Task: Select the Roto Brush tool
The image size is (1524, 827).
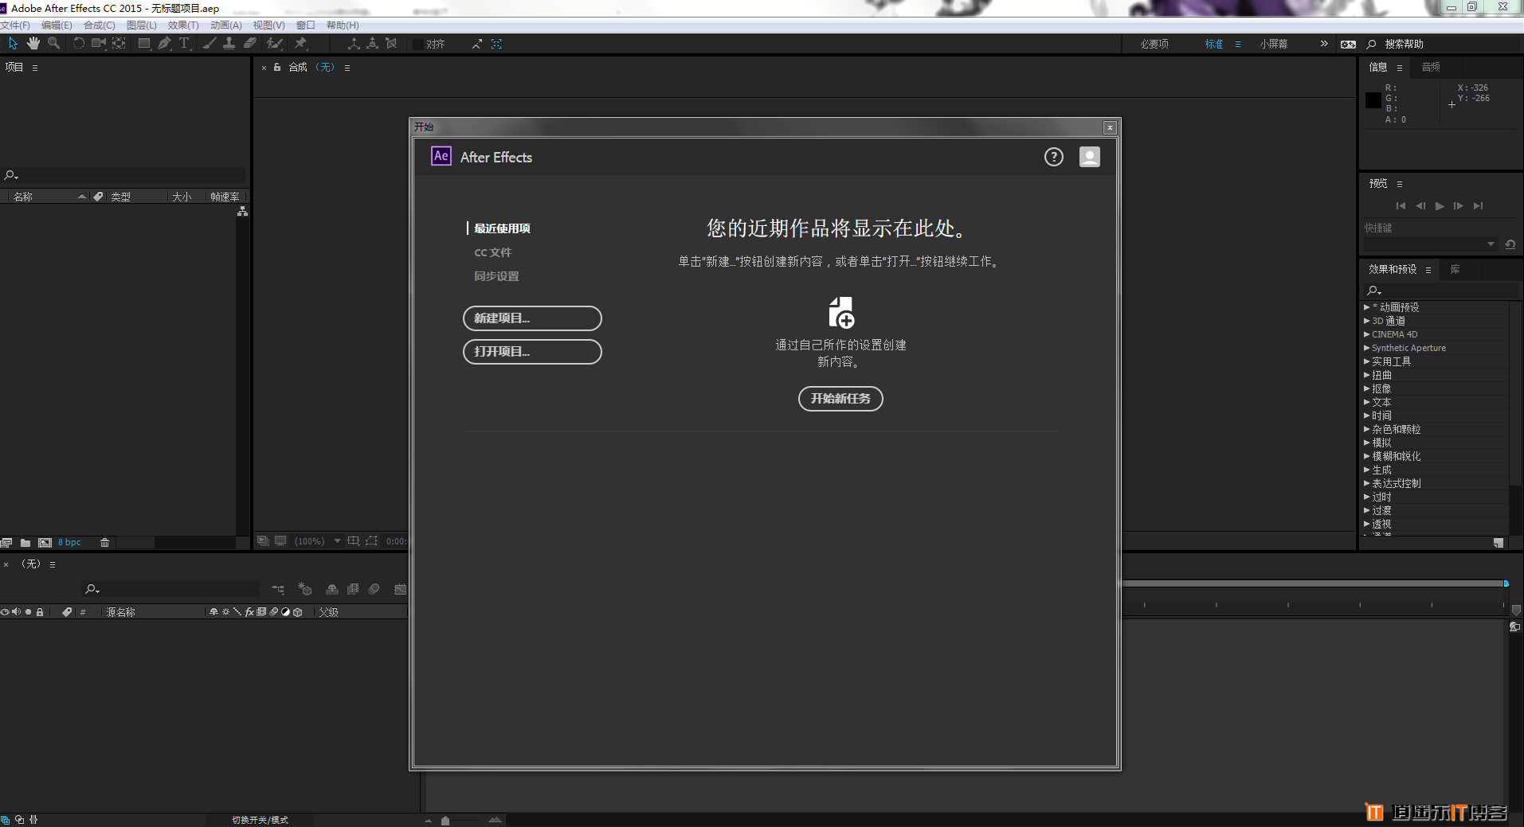Action: click(x=275, y=43)
